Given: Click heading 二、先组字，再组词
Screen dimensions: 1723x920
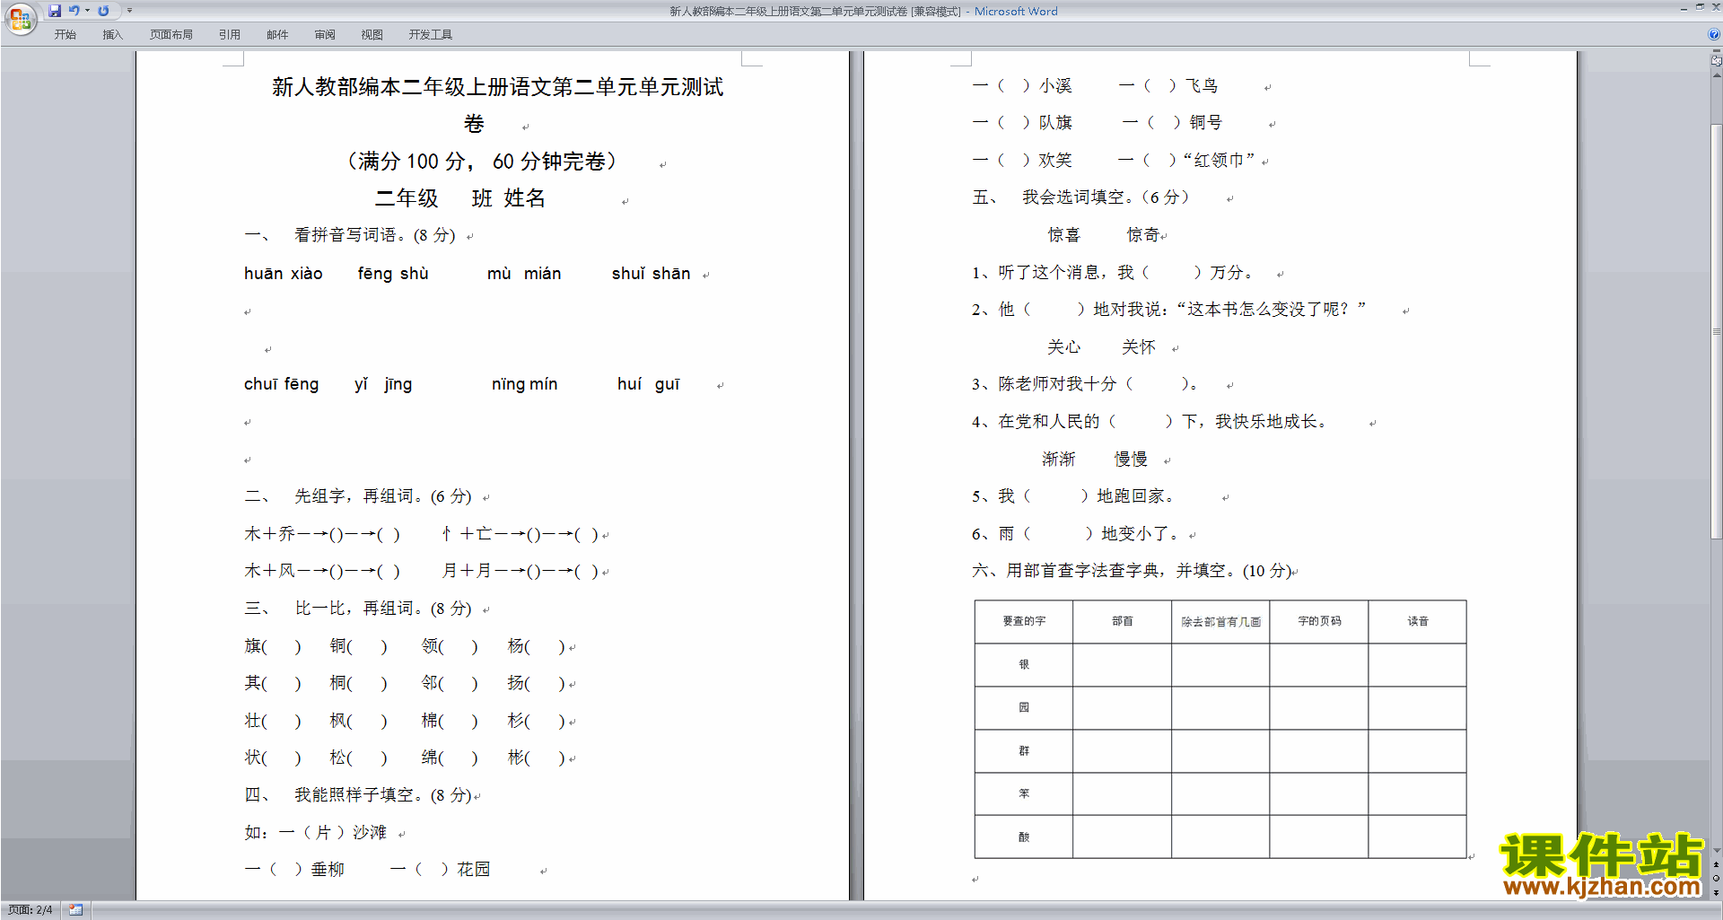Looking at the screenshot, I should (358, 496).
